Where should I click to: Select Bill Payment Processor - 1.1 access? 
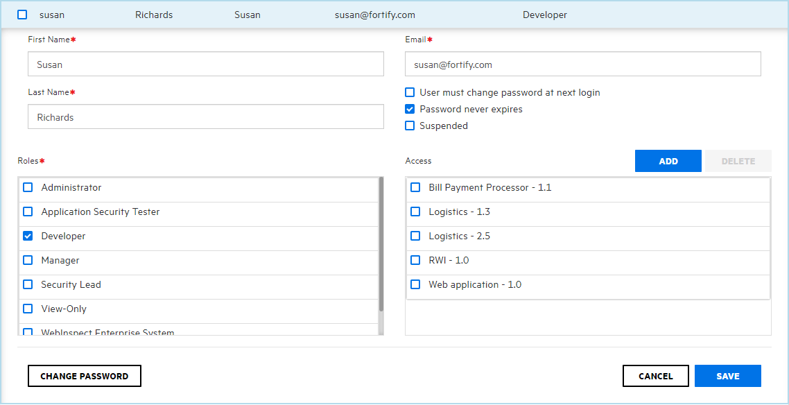click(415, 187)
